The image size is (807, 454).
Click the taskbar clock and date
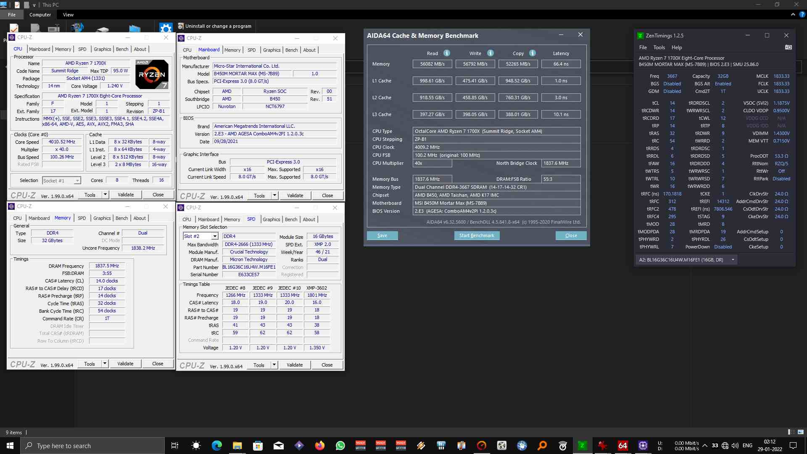tap(770, 446)
